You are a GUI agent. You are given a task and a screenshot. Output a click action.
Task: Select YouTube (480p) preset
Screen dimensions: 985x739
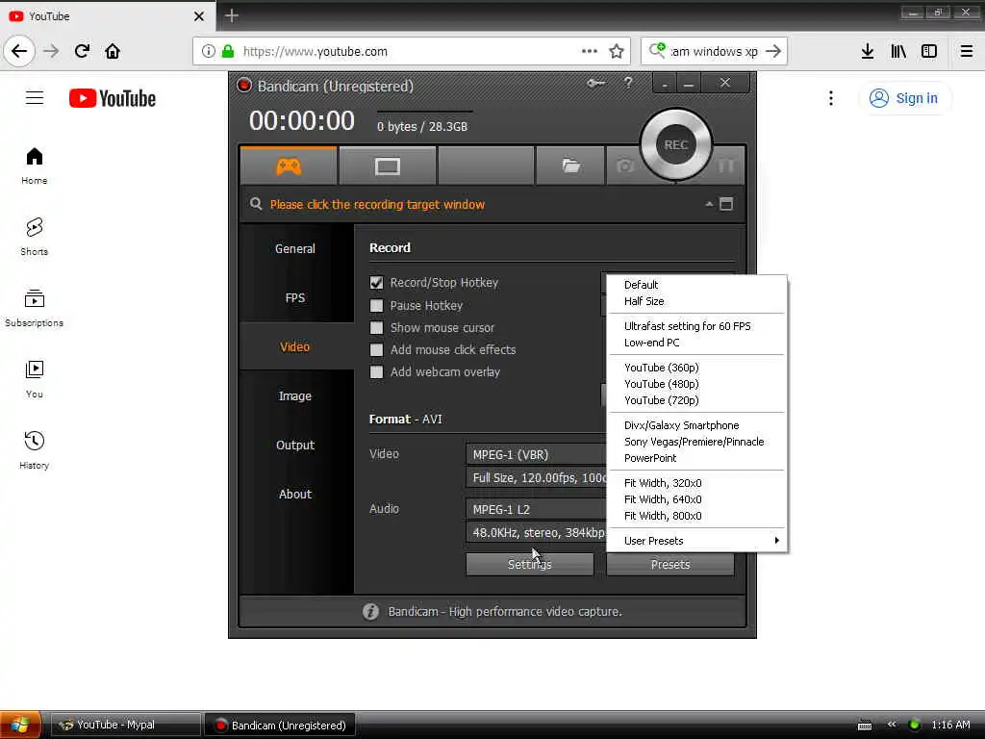pos(696,384)
